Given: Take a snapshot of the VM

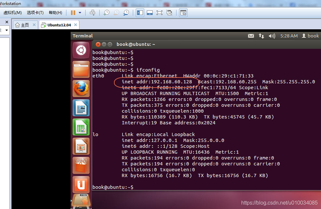Looking at the screenshot, I should click(106, 13).
